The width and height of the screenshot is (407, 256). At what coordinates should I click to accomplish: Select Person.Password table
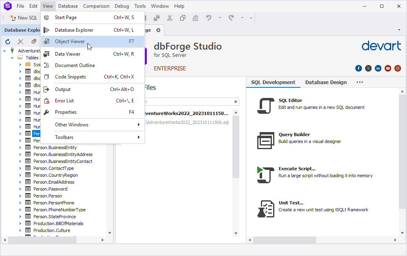click(50, 189)
